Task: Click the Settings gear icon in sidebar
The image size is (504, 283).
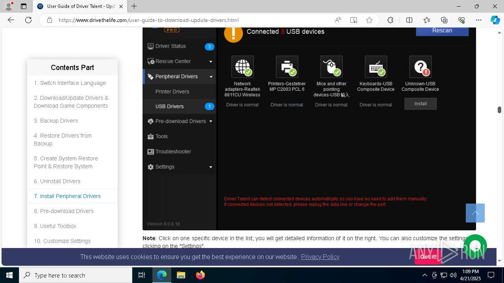Action: (150, 167)
